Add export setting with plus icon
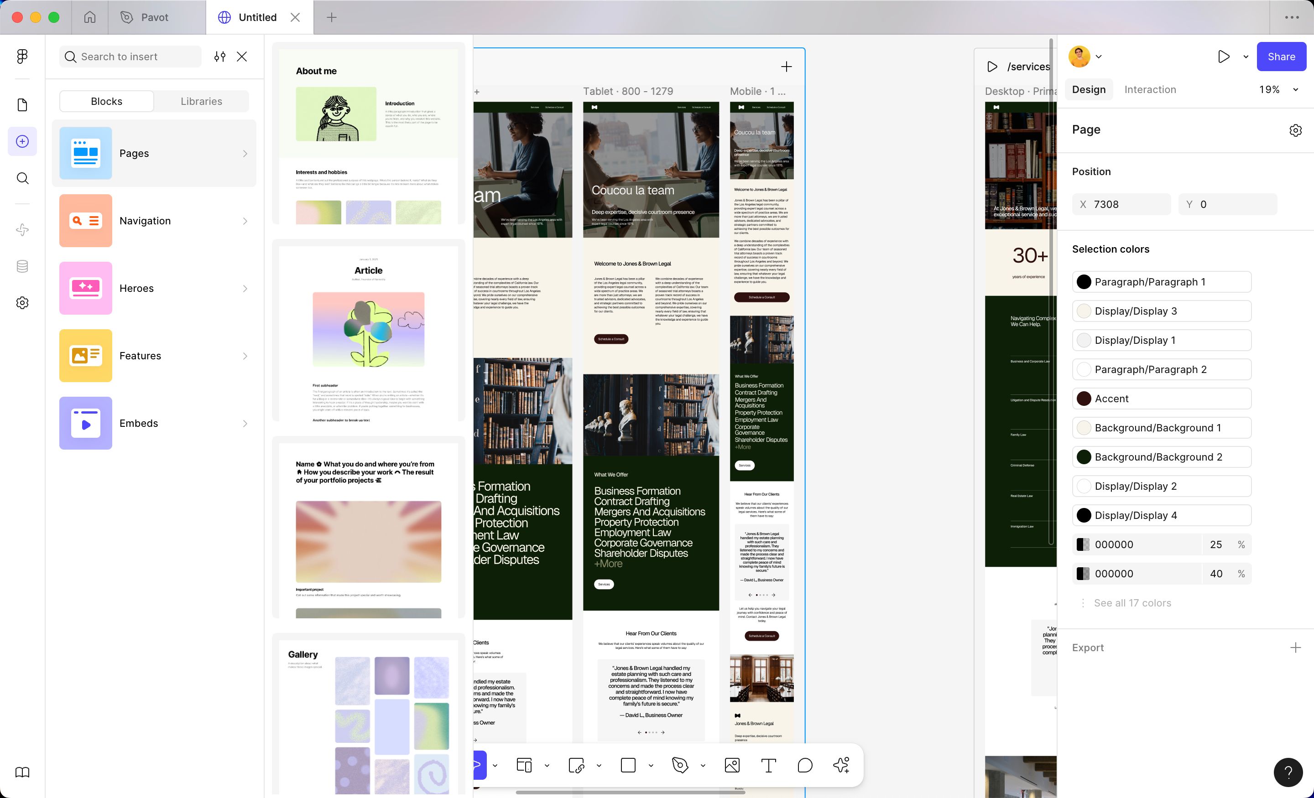 pyautogui.click(x=1295, y=648)
